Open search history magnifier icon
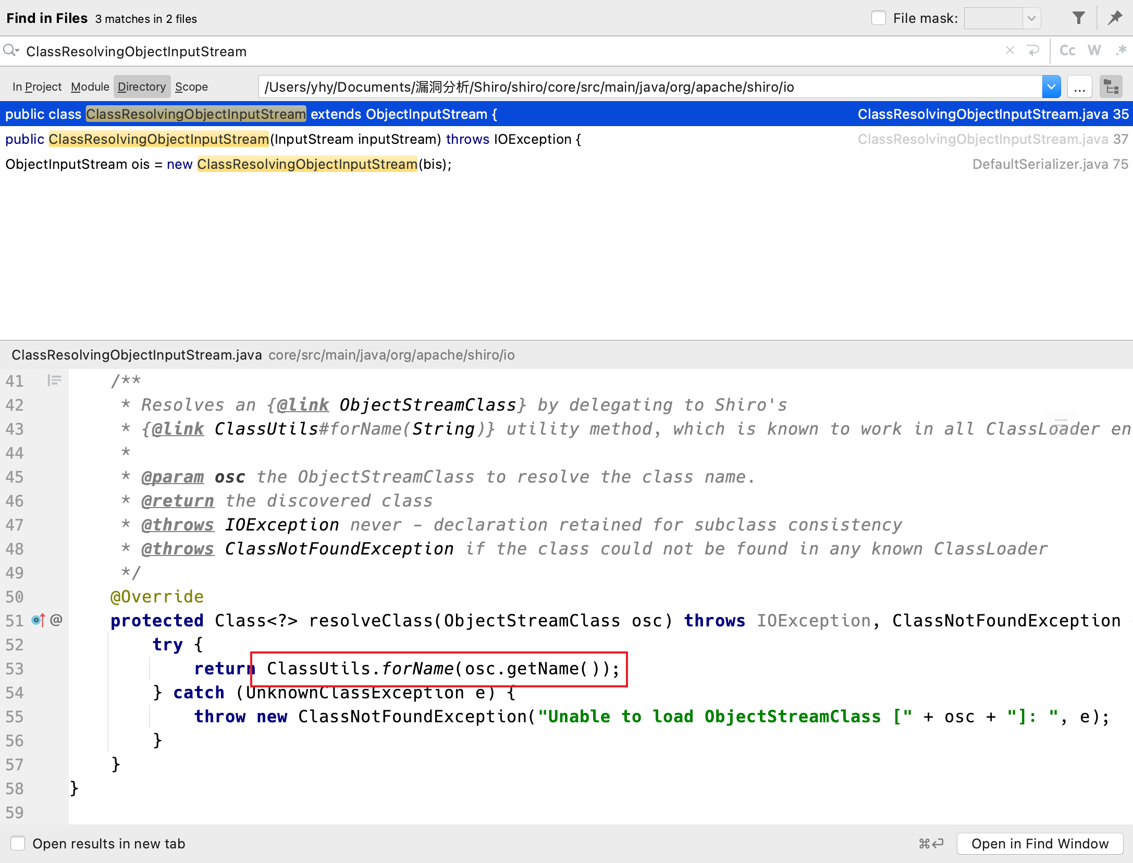This screenshot has width=1133, height=863. pyautogui.click(x=11, y=51)
